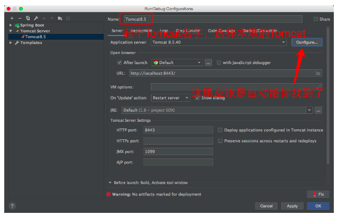Click the HTTPs port field
This screenshot has height=215, width=337.
pos(178,141)
